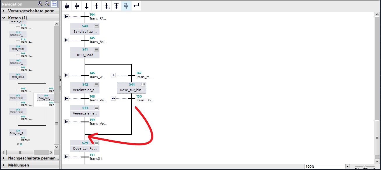Select RFID_Write step S39 in Navigation overview

coord(18,48)
